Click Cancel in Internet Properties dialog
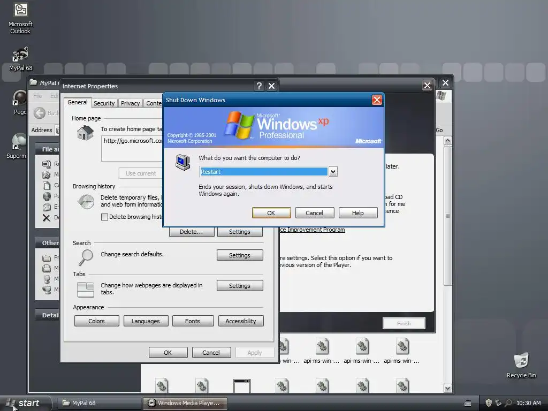 tap(211, 353)
